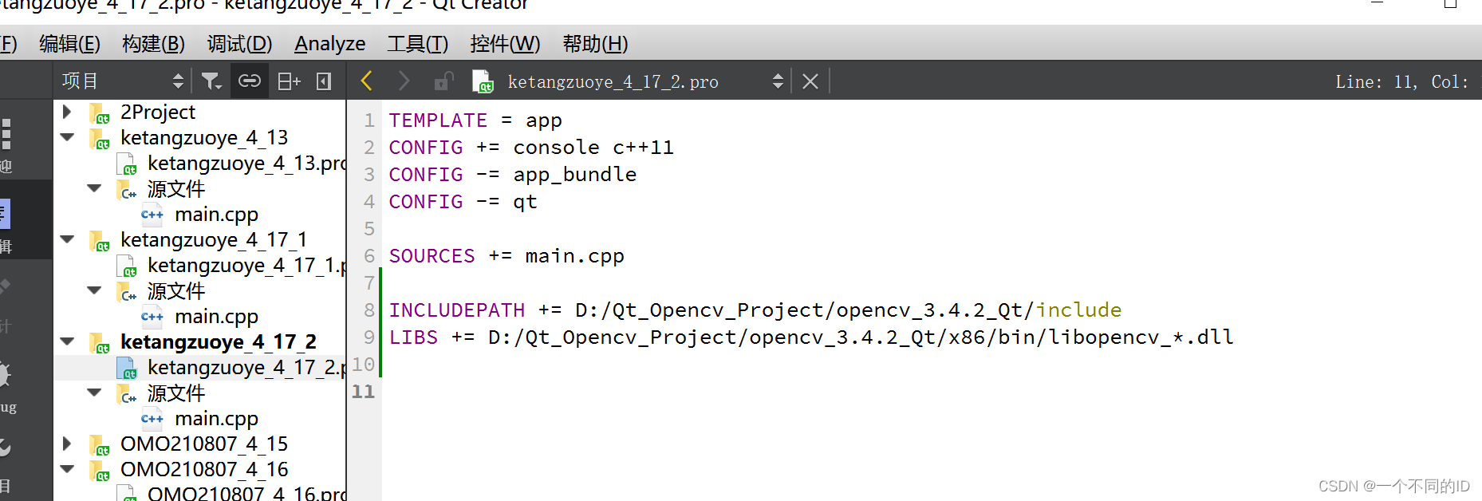Open the 编辑(E) menu
This screenshot has width=1482, height=501.
pos(69,44)
